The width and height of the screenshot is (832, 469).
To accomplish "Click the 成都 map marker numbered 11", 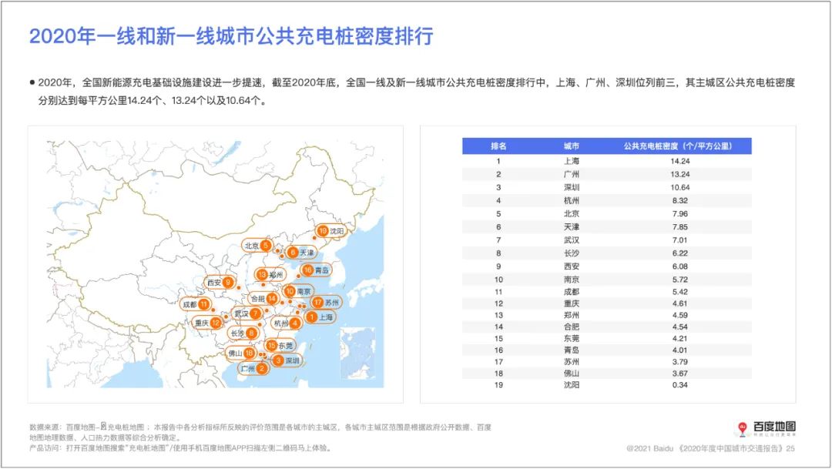I will (195, 304).
